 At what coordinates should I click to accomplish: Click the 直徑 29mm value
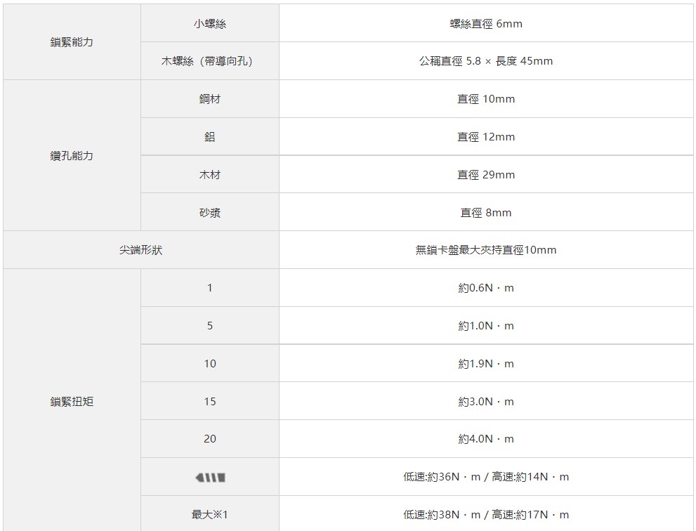[x=486, y=175]
